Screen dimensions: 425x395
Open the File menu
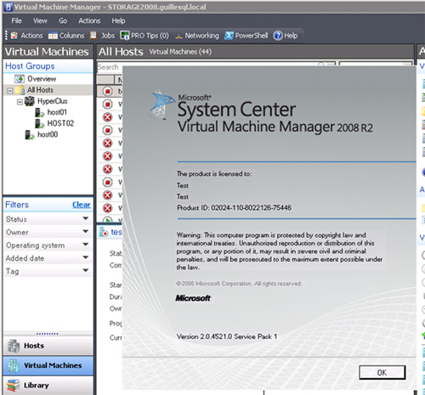16,20
